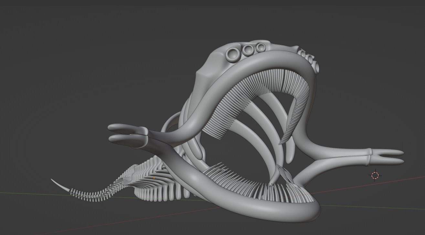Select the curved spike at the tail tip

tap(60, 185)
